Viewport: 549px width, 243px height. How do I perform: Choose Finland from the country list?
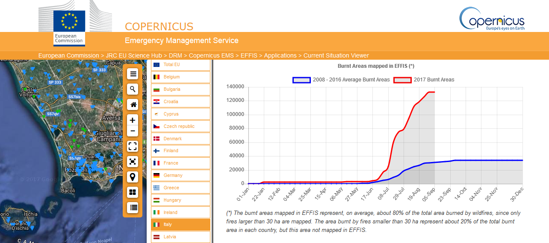click(x=180, y=151)
